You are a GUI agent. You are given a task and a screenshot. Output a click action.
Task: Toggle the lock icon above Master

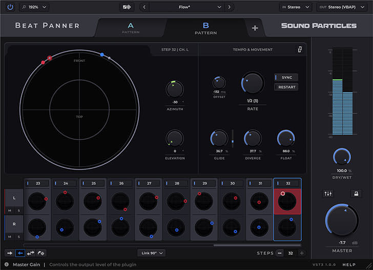356,194
